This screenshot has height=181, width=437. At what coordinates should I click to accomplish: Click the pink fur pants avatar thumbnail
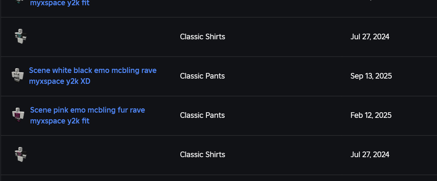click(18, 115)
